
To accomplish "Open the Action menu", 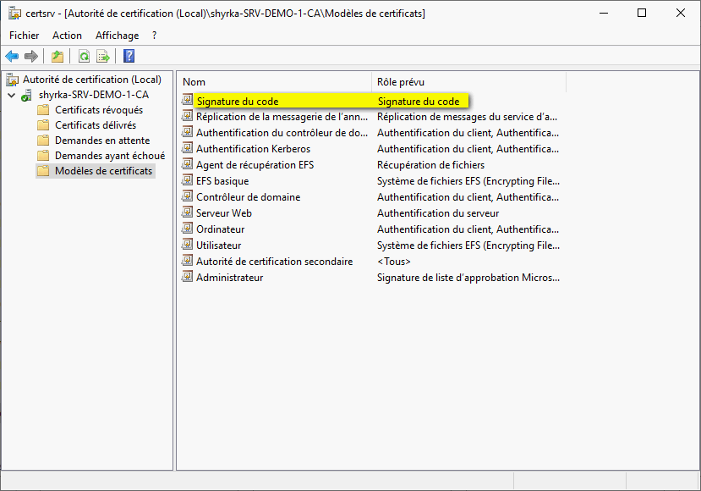I will [x=67, y=36].
